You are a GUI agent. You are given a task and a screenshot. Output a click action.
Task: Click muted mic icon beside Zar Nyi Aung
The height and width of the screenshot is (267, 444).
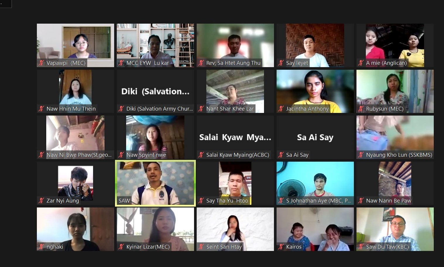(x=41, y=200)
